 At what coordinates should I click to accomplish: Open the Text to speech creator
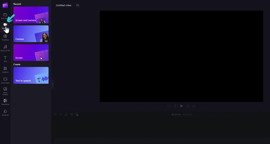pyautogui.click(x=31, y=75)
